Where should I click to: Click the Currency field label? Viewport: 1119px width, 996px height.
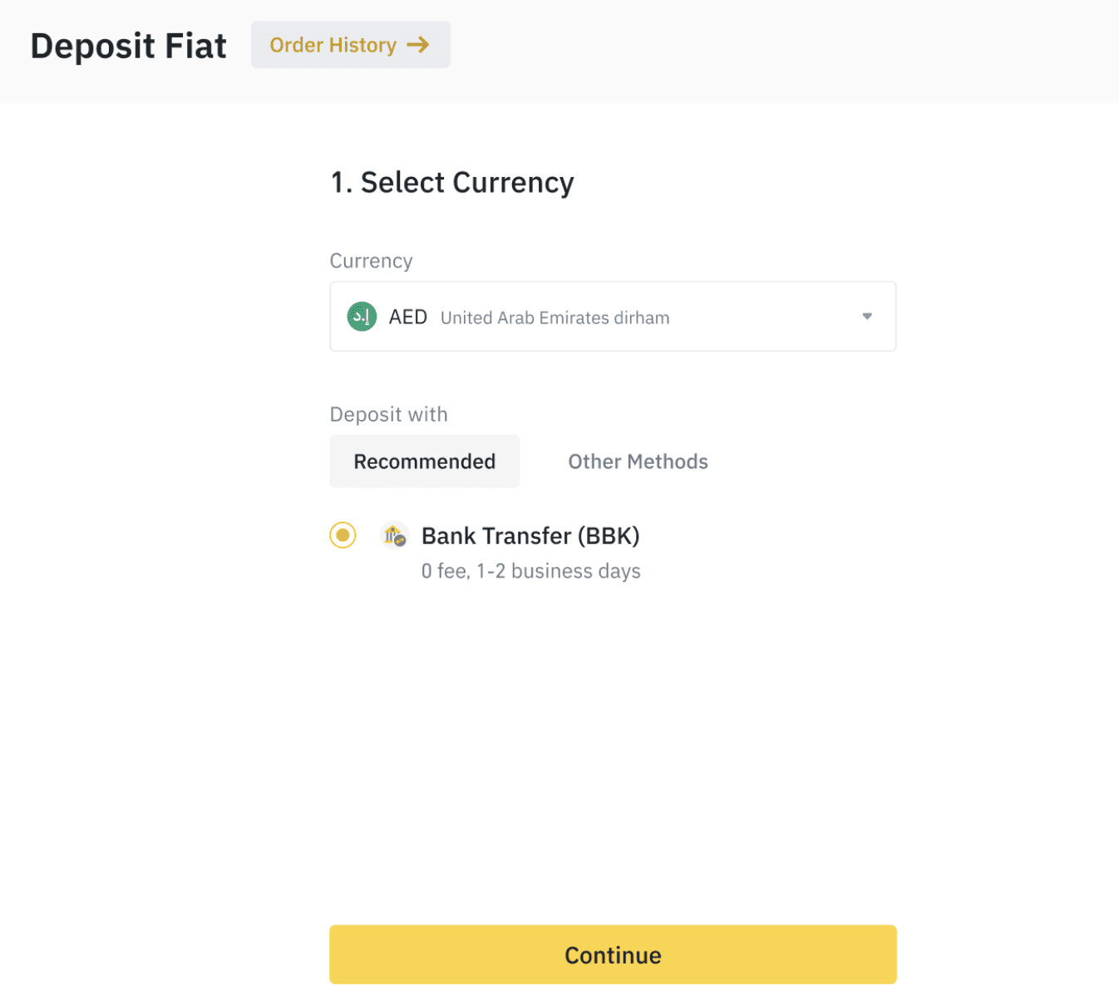tap(371, 261)
